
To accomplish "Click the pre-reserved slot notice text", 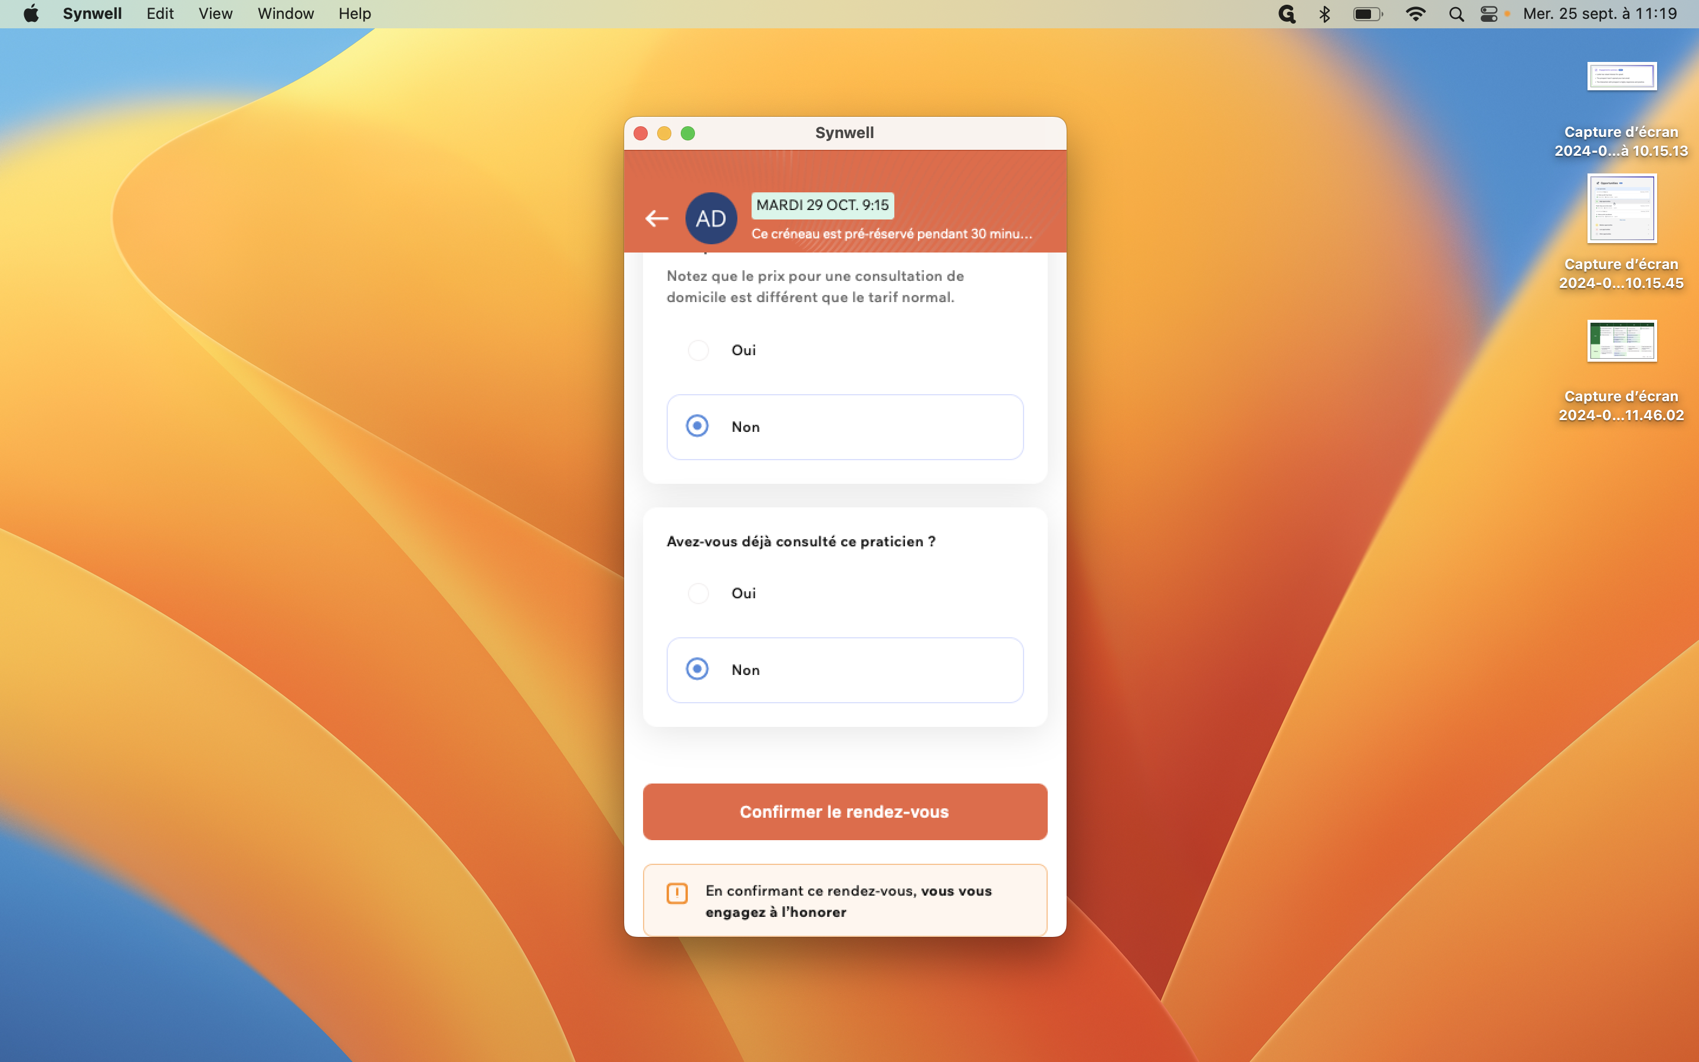I will click(x=891, y=233).
